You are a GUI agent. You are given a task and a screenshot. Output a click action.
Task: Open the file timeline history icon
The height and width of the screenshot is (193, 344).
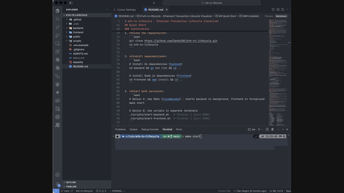tap(273, 9)
